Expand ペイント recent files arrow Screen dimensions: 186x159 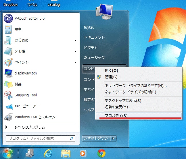75,62
